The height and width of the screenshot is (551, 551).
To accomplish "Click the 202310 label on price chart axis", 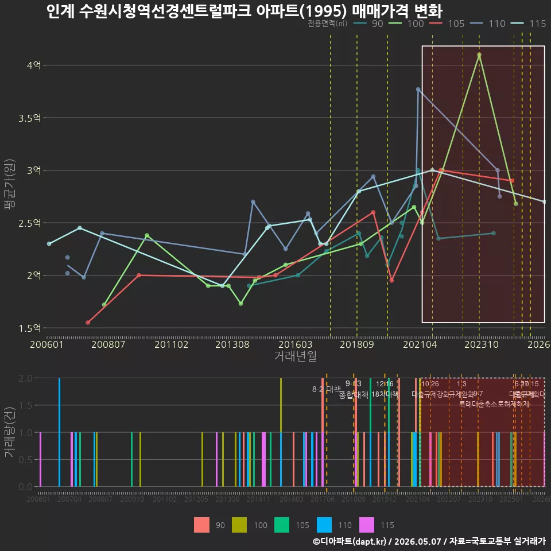I will tap(482, 344).
